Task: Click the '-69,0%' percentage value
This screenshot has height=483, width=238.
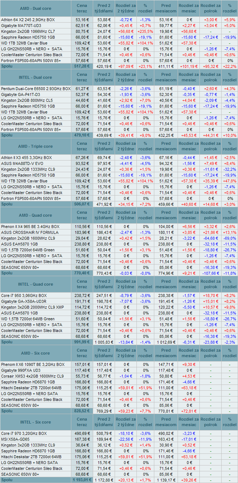Action: [x=230, y=238]
